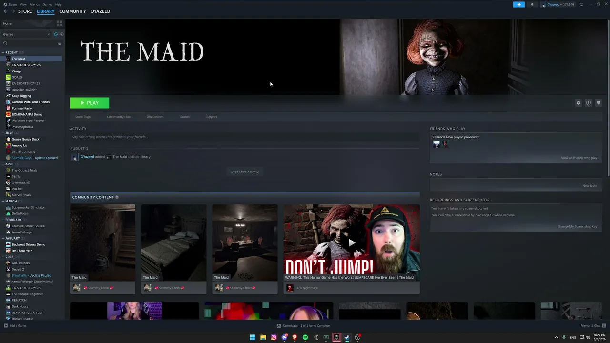Open The Maid settings gear

(579, 103)
